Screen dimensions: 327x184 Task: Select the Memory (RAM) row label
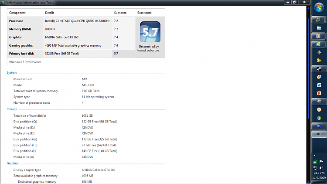[x=20, y=29]
